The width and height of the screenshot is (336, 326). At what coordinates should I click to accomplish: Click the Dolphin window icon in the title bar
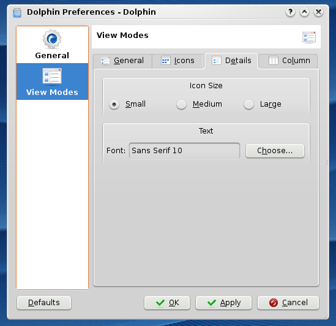(17, 12)
